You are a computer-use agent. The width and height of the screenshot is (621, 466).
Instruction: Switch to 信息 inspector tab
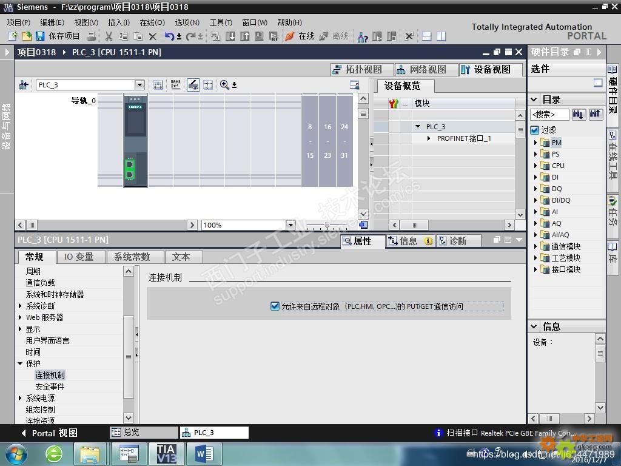(x=409, y=241)
